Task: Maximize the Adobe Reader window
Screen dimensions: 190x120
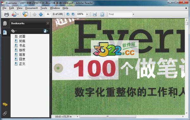Action: click(x=176, y=2)
